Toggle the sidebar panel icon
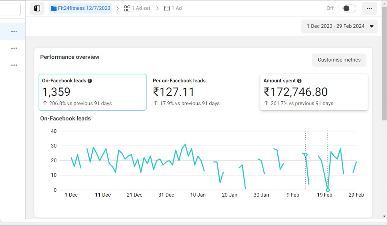Screen dimensions: 387x226 [x=37, y=8]
